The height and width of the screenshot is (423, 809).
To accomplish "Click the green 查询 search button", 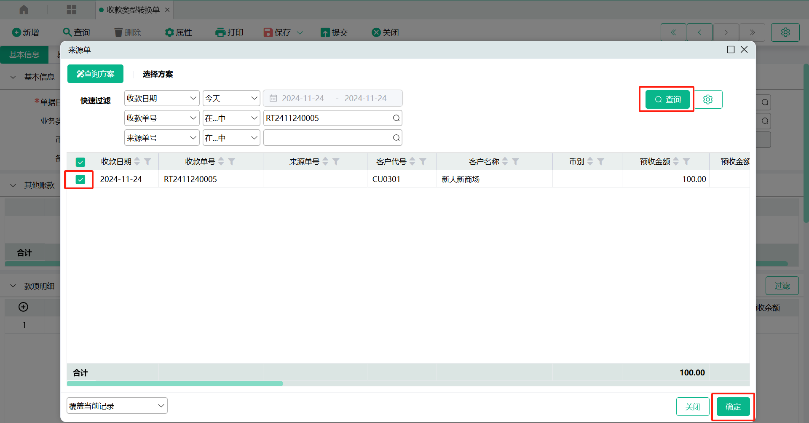I will pos(667,99).
